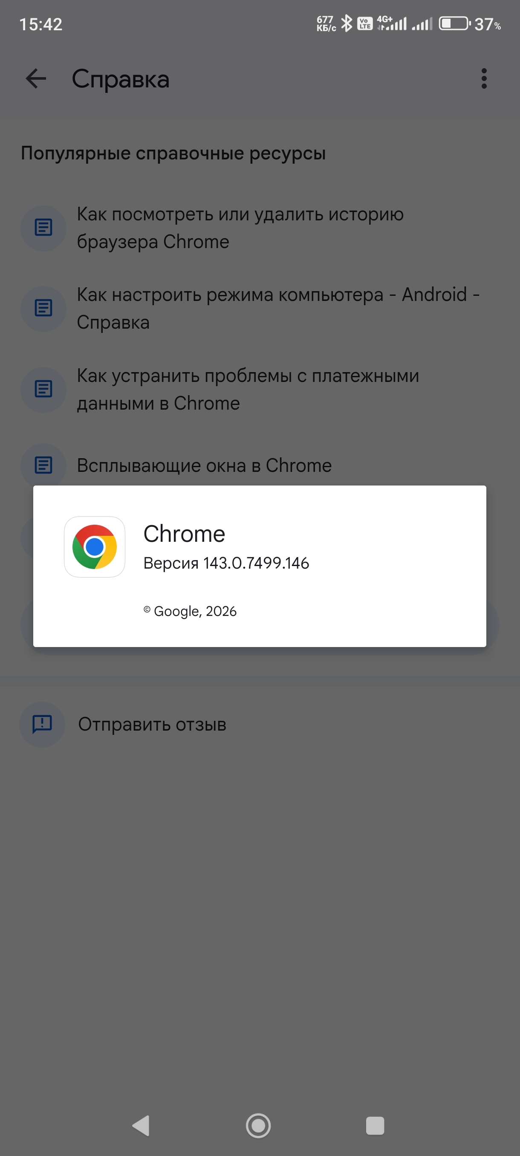520x1156 pixels.
Task: Tap the article icon beside payment data help
Action: pos(43,390)
